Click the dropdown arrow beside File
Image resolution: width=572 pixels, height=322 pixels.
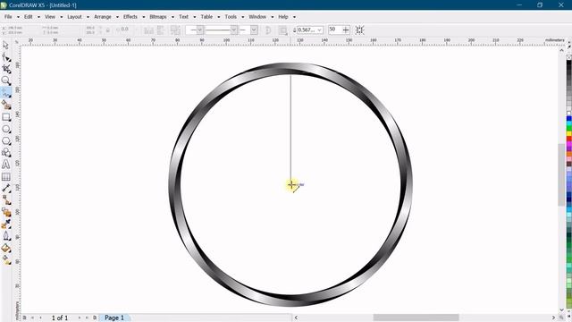point(18,17)
